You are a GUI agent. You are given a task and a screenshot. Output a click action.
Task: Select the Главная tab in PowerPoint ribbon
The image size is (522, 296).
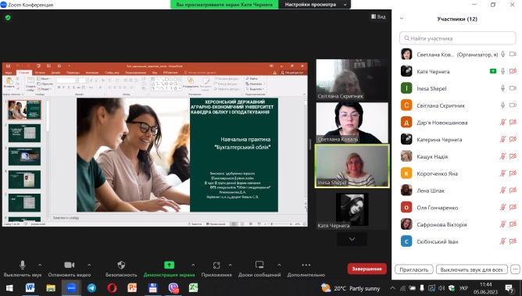(x=24, y=72)
